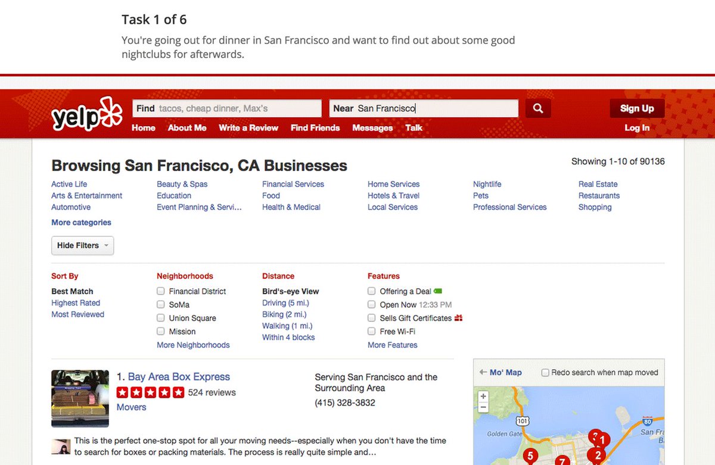This screenshot has width=715, height=465.
Task: Zoom in on the map with plus icon
Action: tap(483, 397)
